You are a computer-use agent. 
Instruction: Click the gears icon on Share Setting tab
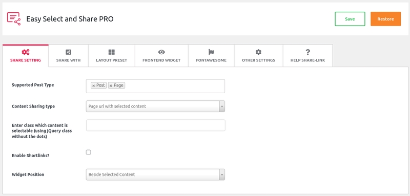click(25, 52)
